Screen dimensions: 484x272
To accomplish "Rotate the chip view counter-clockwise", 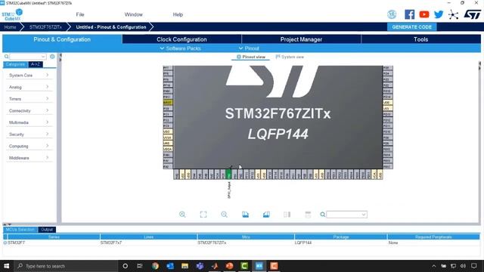I will coord(266,215).
